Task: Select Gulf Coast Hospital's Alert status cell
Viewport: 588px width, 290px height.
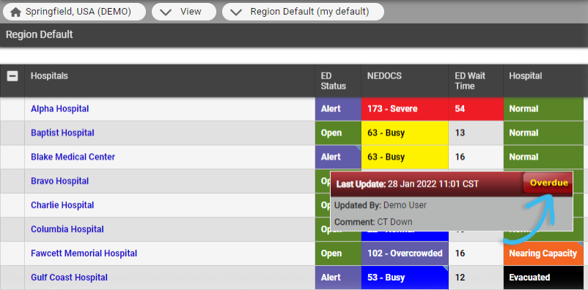Action: (x=338, y=278)
